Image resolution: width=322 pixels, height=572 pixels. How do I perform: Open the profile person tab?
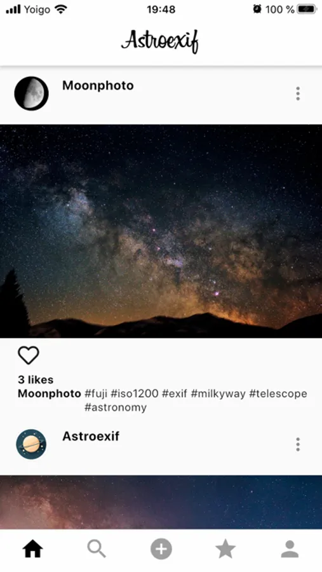290,548
